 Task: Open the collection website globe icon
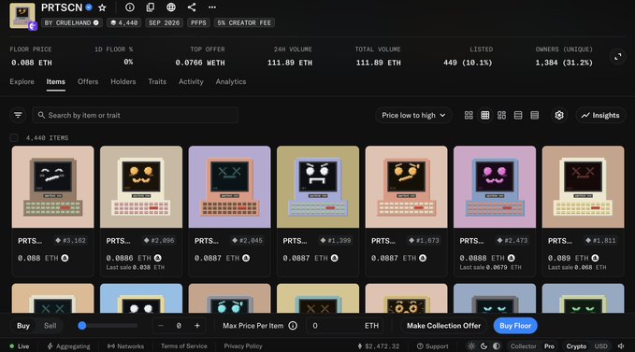tap(171, 7)
